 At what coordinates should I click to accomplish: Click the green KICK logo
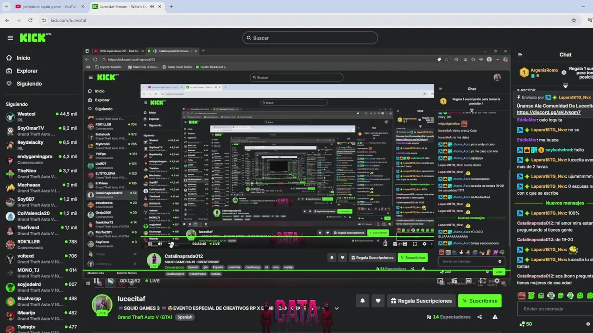[x=35, y=38]
